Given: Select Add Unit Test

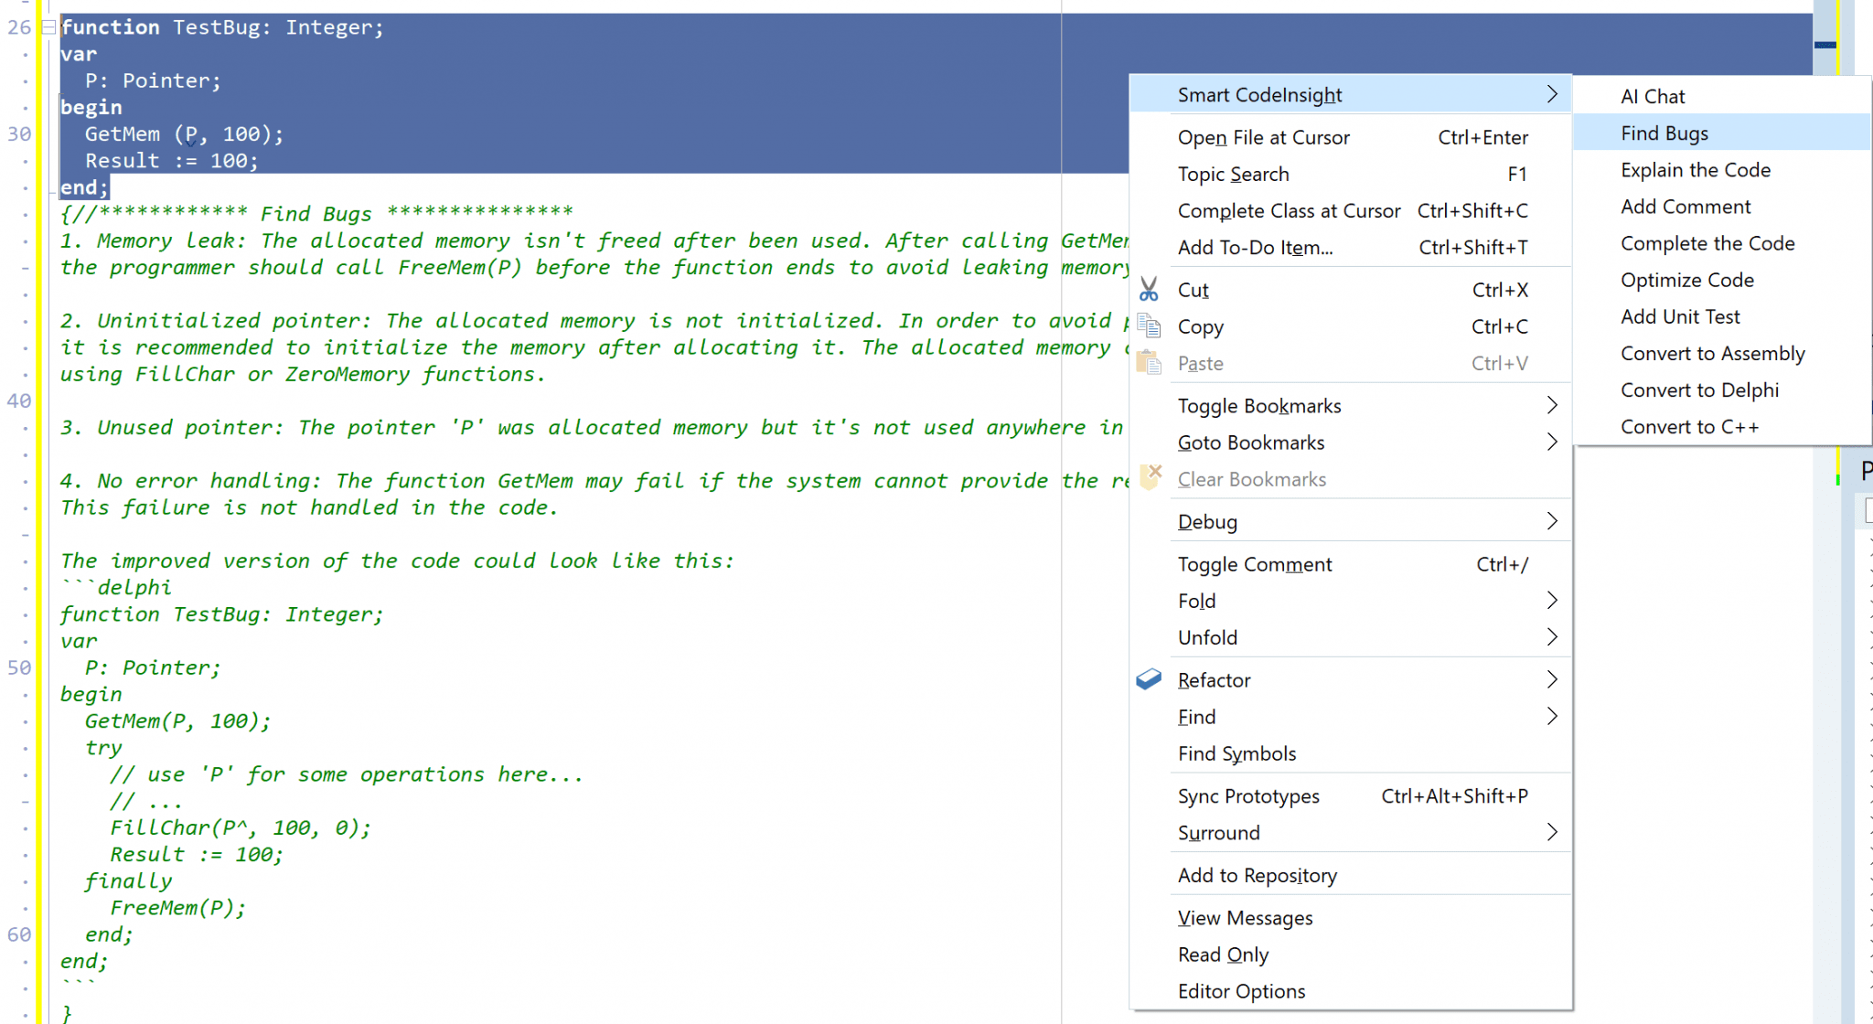Looking at the screenshot, I should [x=1721, y=315].
